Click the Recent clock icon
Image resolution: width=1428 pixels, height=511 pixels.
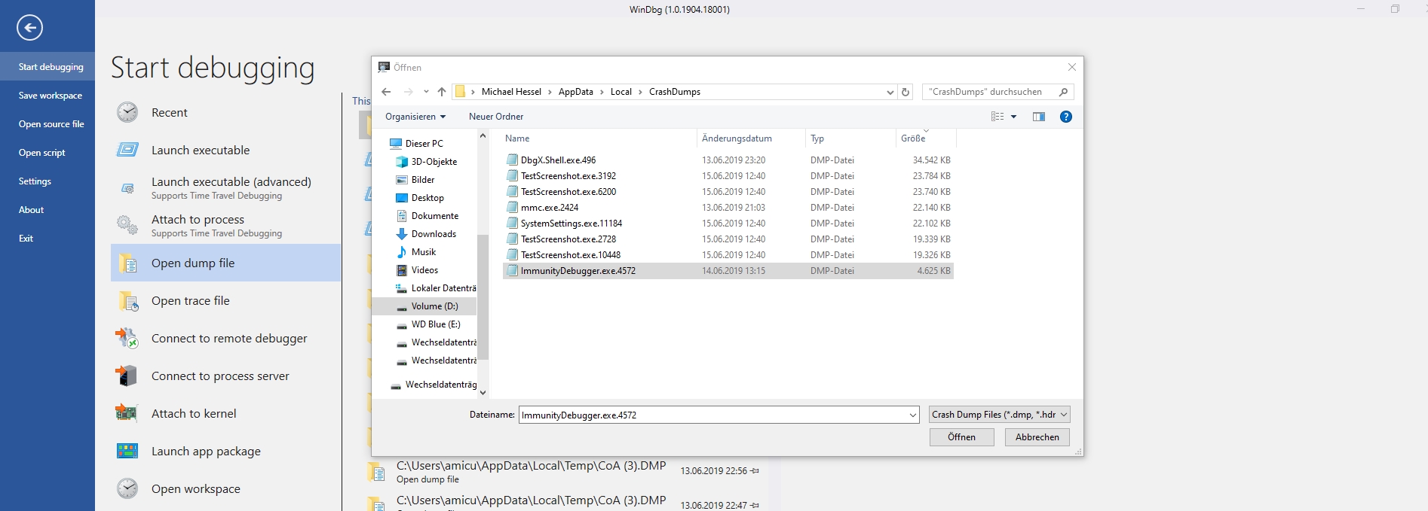(127, 112)
